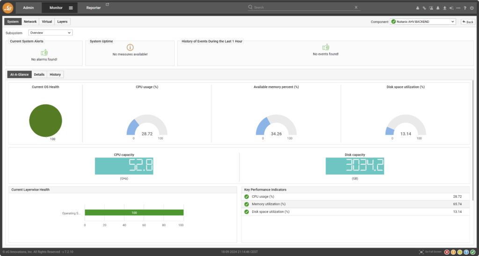
Task: Click the 28.72 value in KPI list
Action: click(x=457, y=197)
